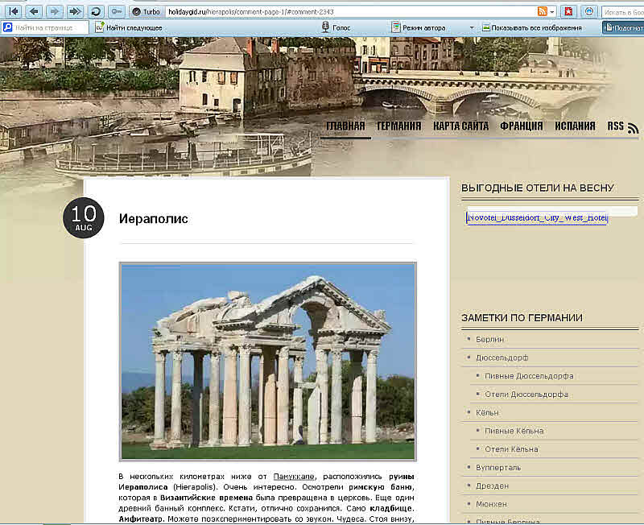Screen dimensions: 644x525
Task: Open the Мюнхен sidebar link
Action: click(x=491, y=504)
